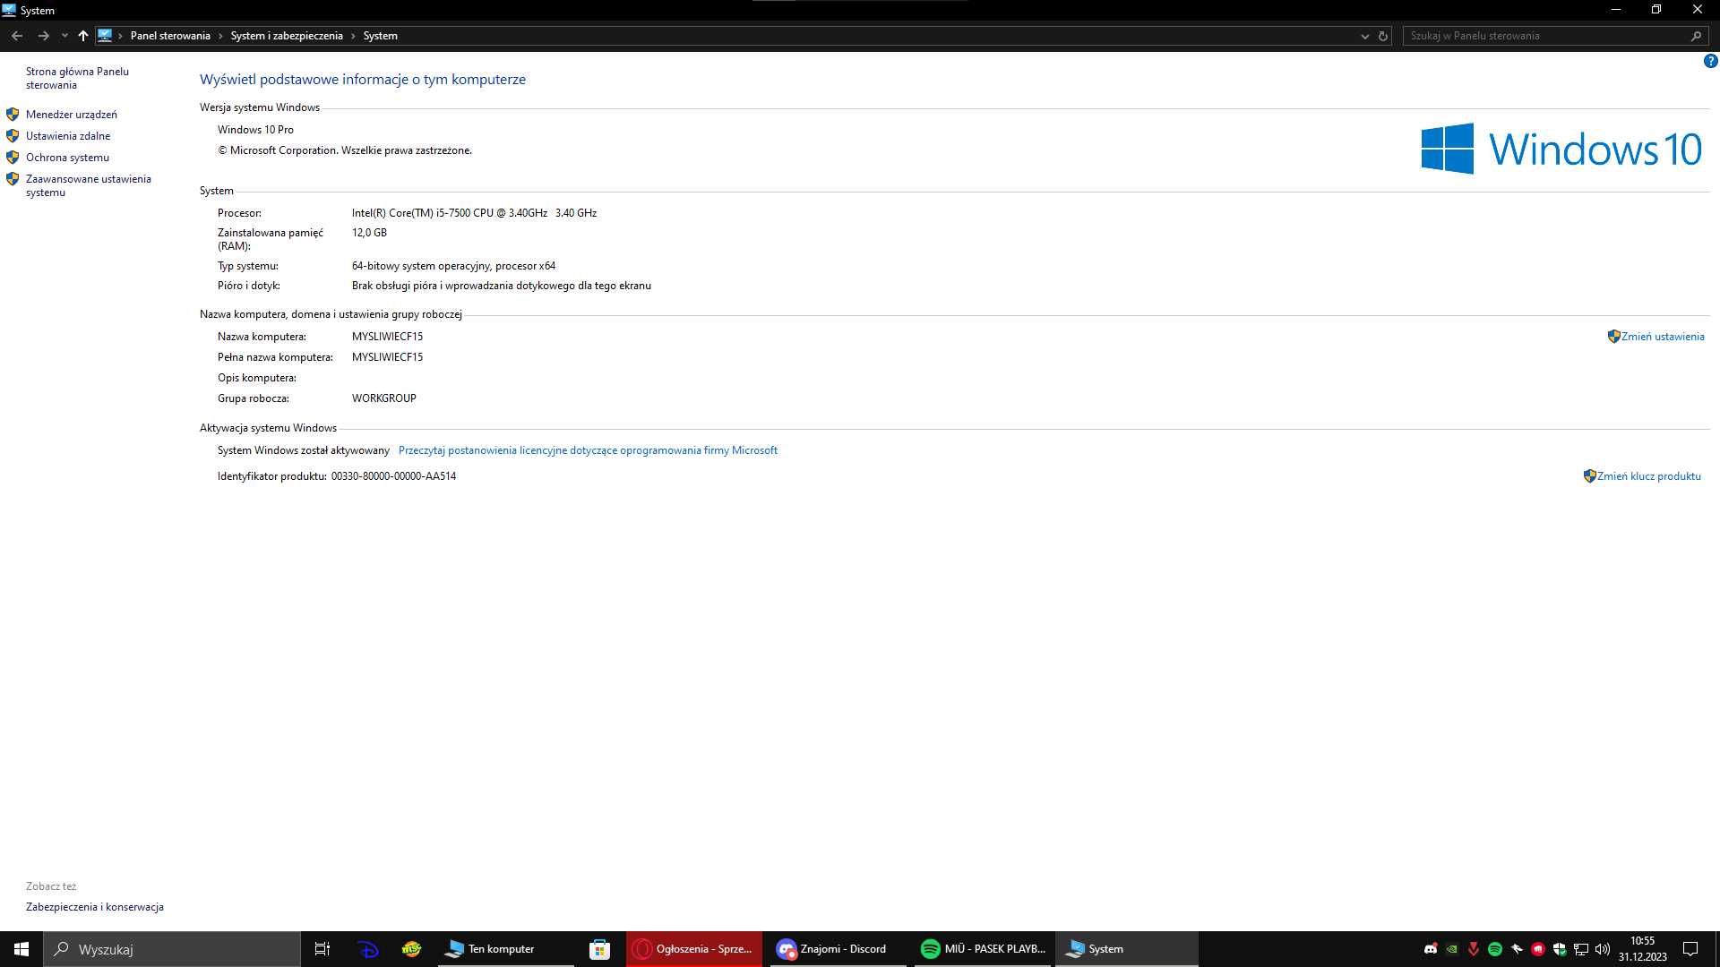Click Zmień klucz produktu link
1720x967 pixels.
pos(1649,476)
